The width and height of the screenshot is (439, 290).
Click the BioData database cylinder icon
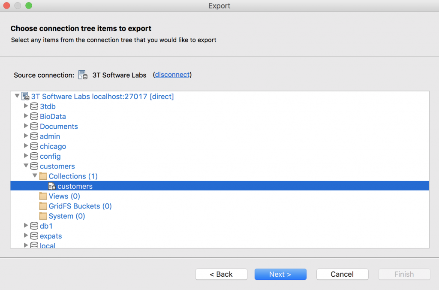[x=34, y=116]
